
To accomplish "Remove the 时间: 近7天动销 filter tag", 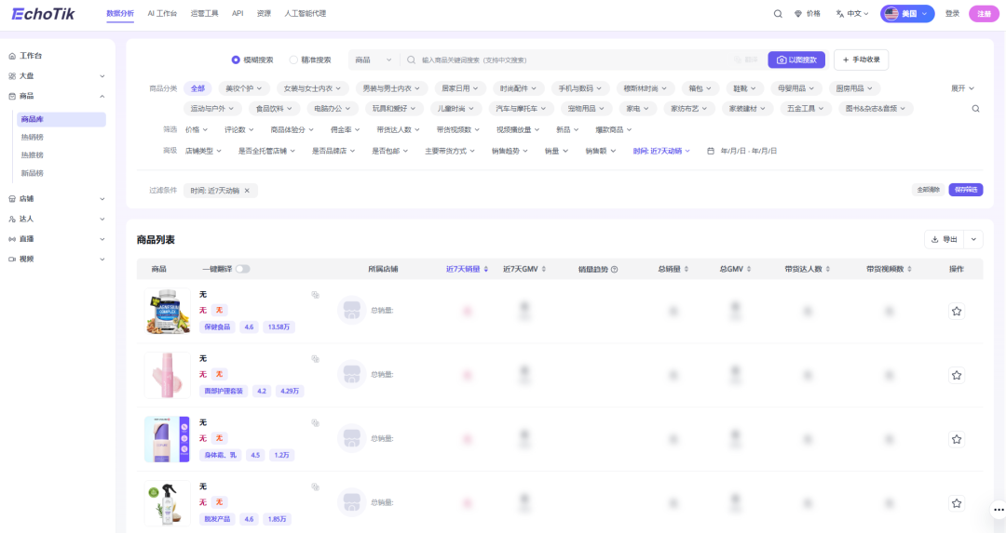I will pyautogui.click(x=247, y=191).
